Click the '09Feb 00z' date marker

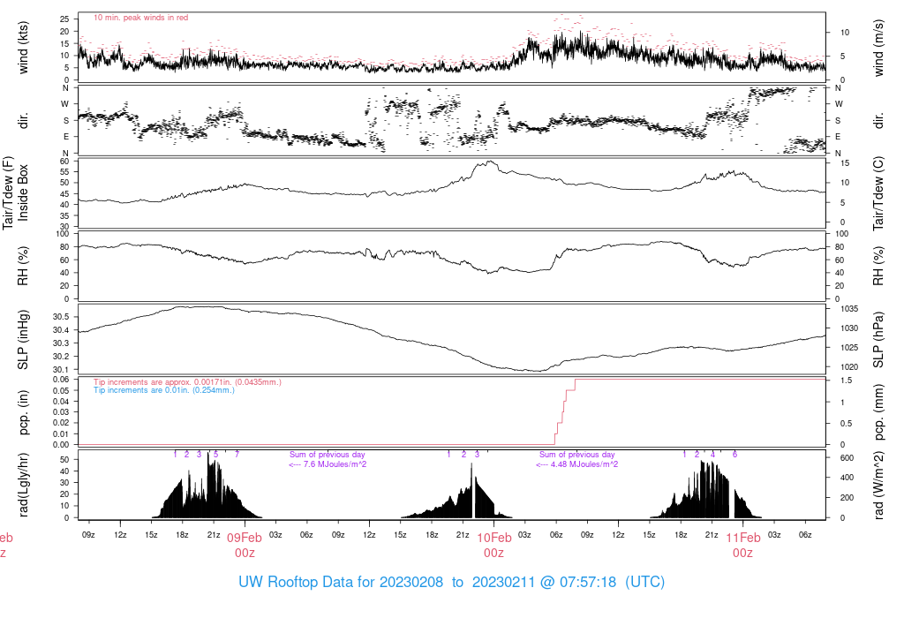click(245, 546)
